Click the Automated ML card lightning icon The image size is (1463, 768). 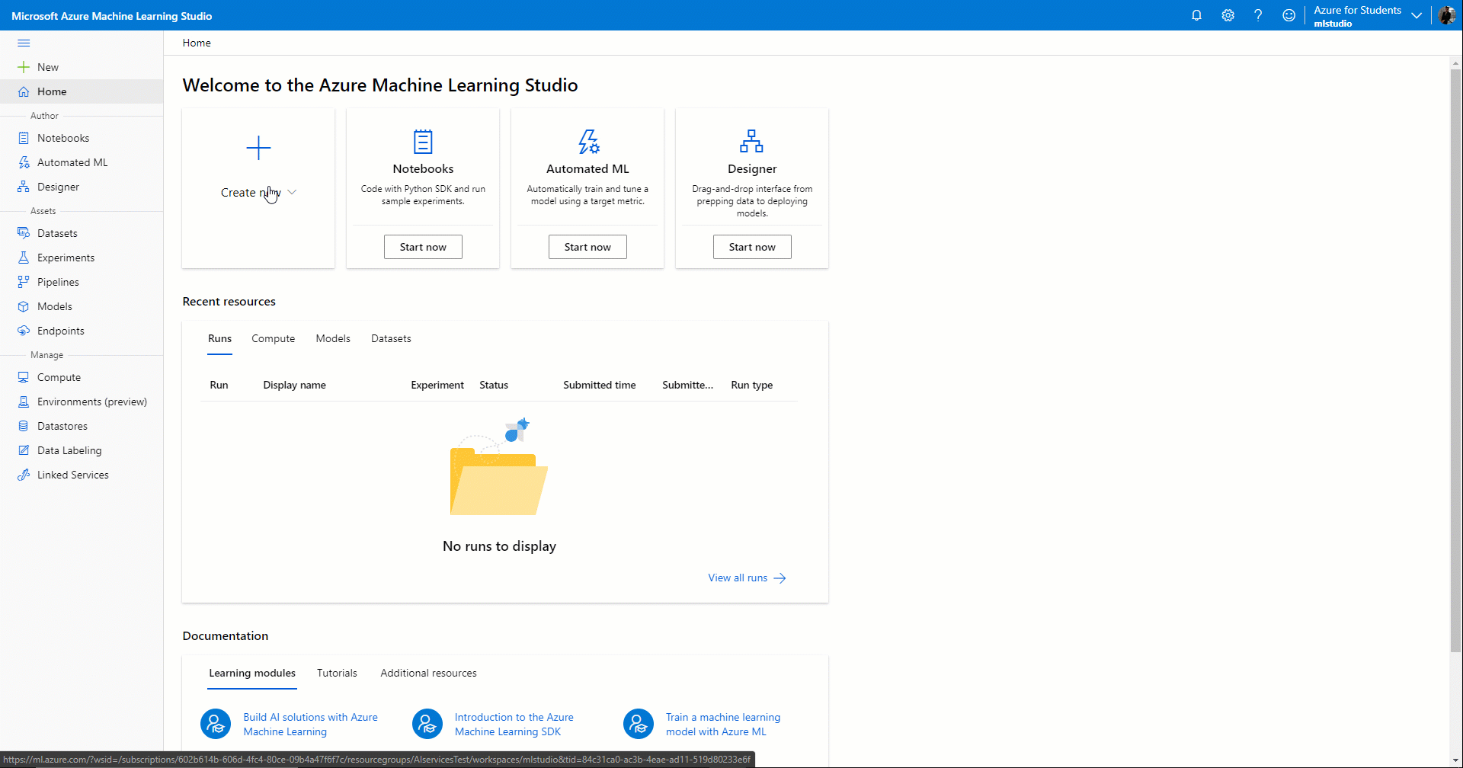[x=588, y=142]
